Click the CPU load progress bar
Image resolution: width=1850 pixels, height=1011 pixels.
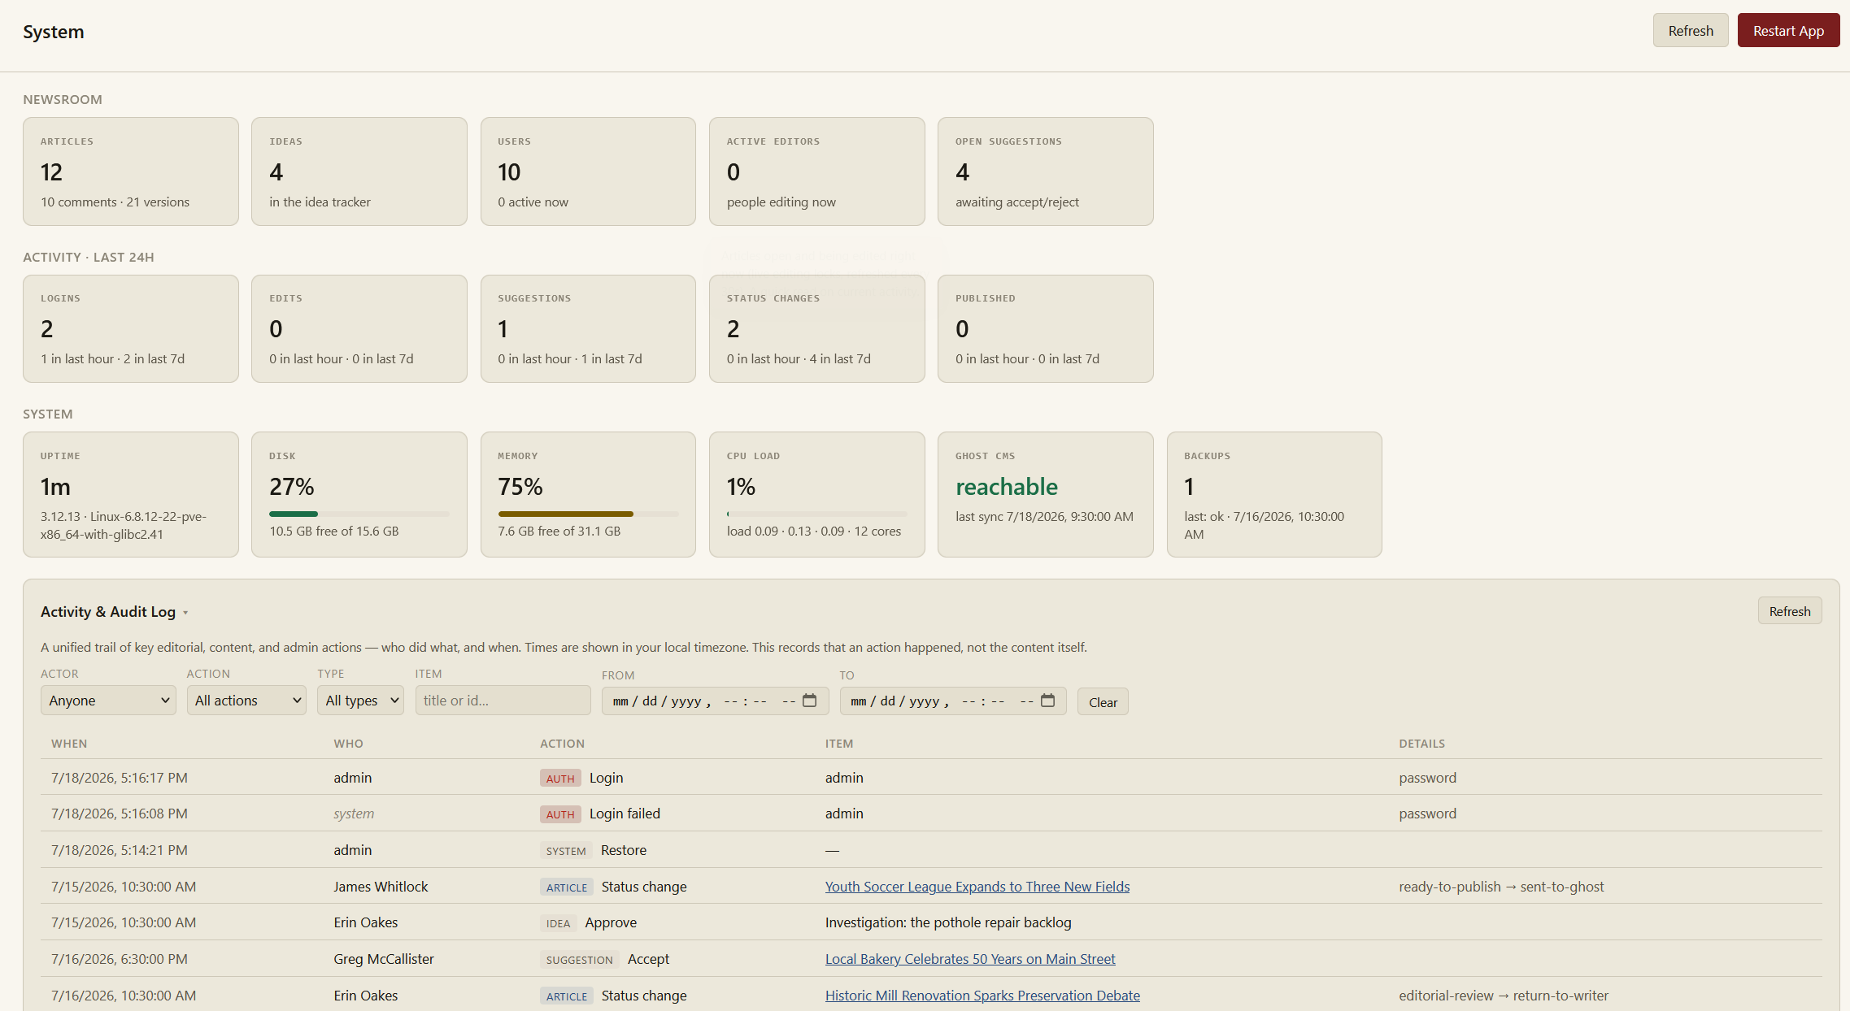click(816, 514)
